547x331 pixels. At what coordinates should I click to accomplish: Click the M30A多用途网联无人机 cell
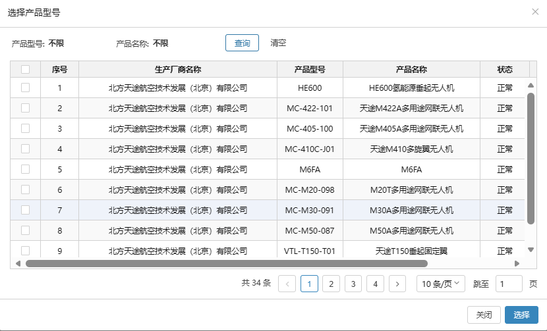(412, 210)
